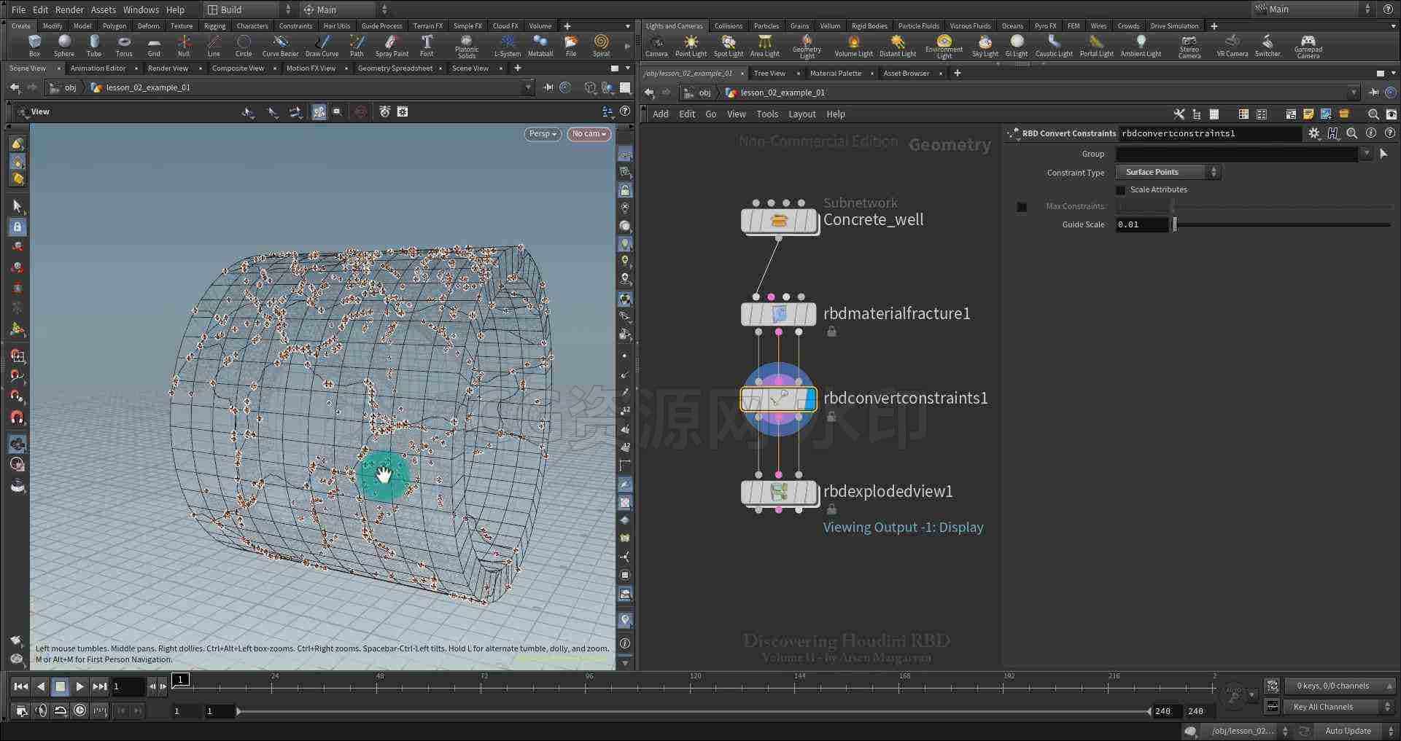The height and width of the screenshot is (741, 1401).
Task: Open the Persp viewport menu
Action: click(x=543, y=134)
